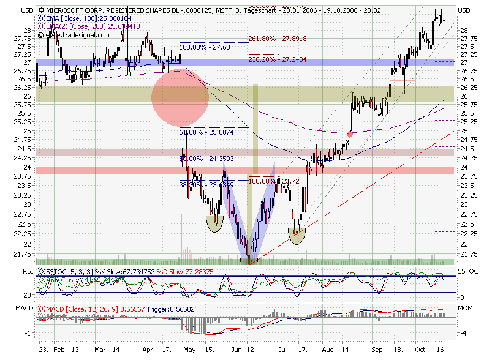Click the left semicircle marker under May low

[x=214, y=223]
